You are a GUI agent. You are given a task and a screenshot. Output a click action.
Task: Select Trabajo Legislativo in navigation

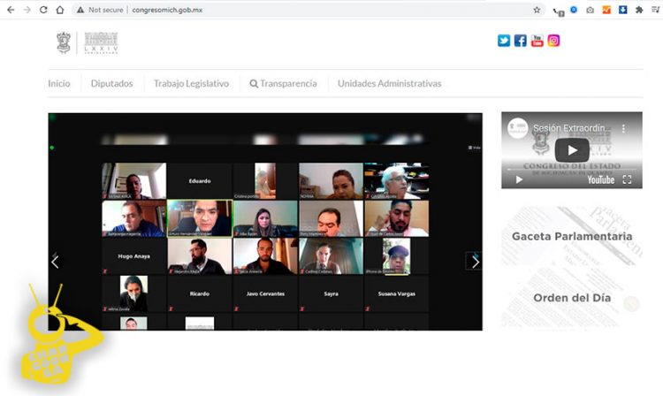click(x=191, y=84)
